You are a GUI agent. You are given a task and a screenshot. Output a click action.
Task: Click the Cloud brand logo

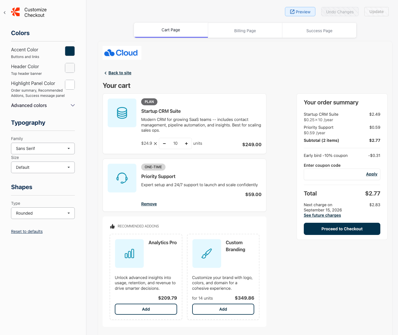click(x=122, y=53)
